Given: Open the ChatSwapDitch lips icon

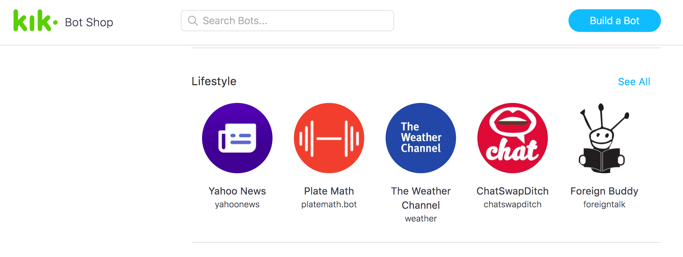Looking at the screenshot, I should 513,138.
